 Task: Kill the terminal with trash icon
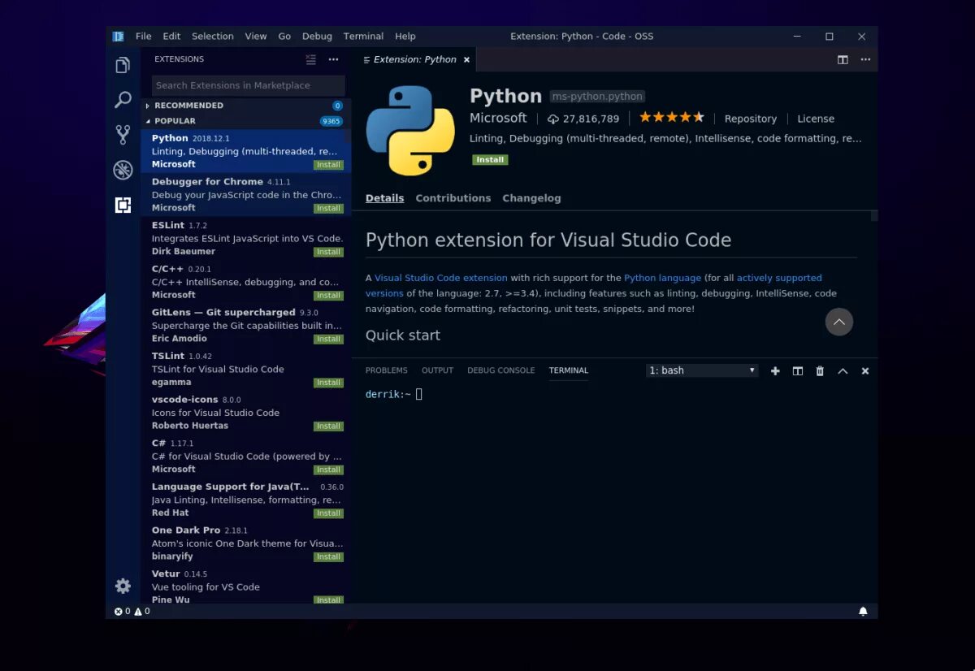click(x=820, y=370)
